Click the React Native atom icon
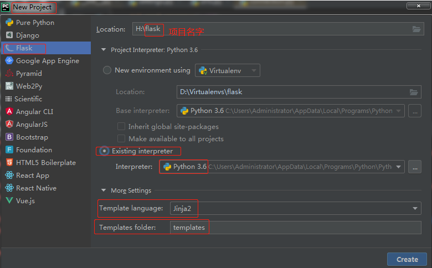Image resolution: width=432 pixels, height=268 pixels. coord(9,188)
